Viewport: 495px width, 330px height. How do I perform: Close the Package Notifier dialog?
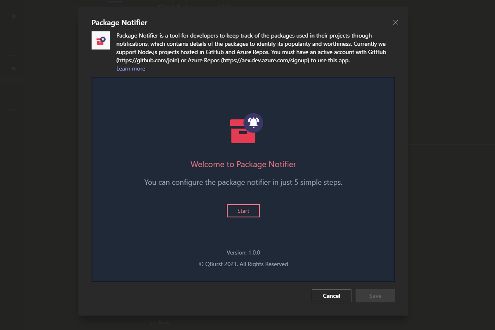coord(395,22)
